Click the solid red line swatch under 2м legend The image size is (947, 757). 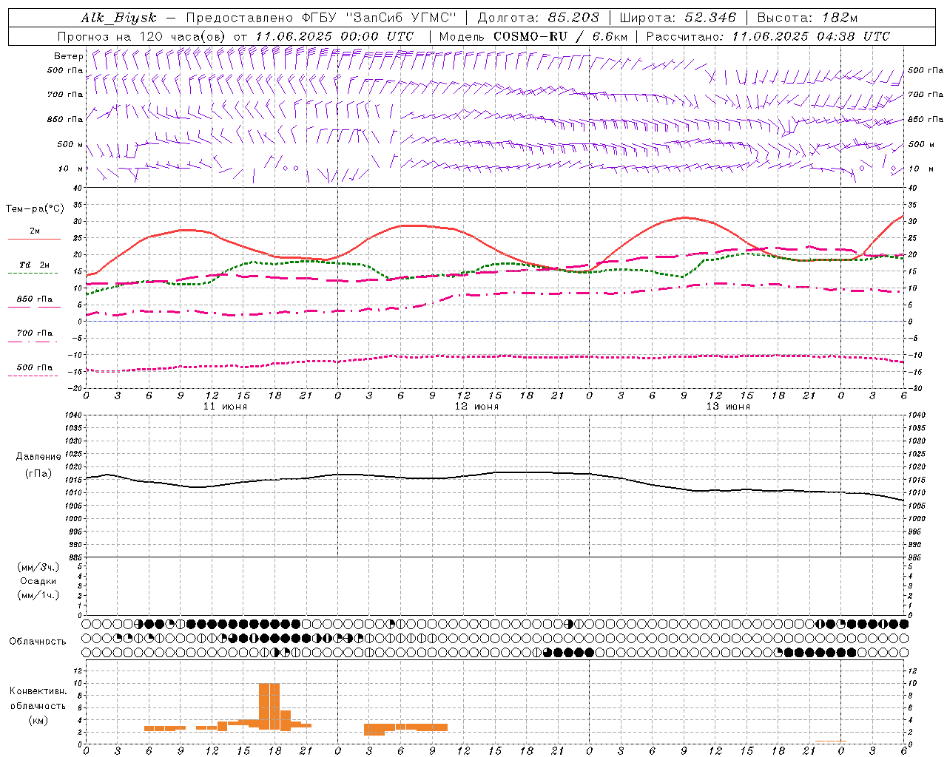34,239
